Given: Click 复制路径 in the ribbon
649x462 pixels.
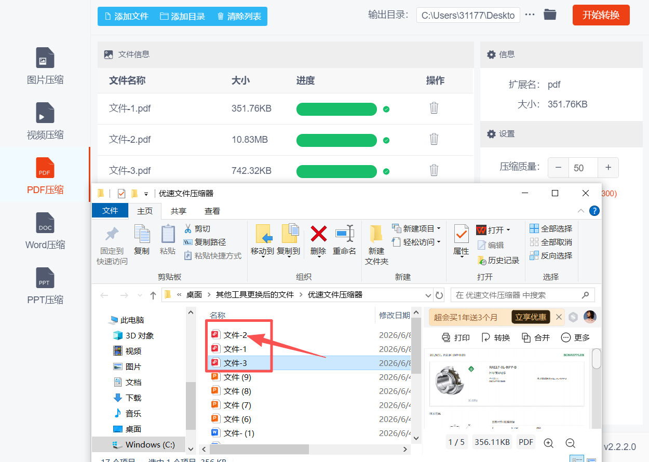Looking at the screenshot, I should (x=205, y=242).
